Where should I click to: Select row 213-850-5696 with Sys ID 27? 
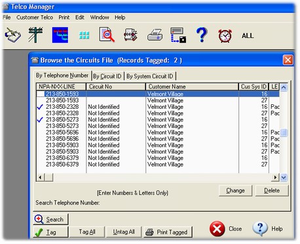[158, 139]
